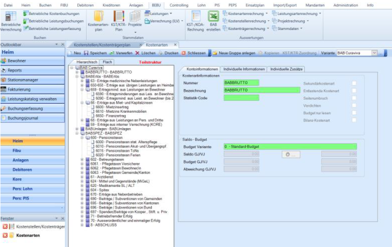The height and width of the screenshot is (247, 392).
Task: Click the Fakturierung sidebar button
Action: pos(33,90)
